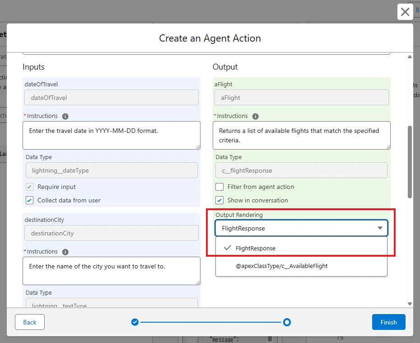
Task: Edit the aFlight output instructions text area
Action: 301,135
